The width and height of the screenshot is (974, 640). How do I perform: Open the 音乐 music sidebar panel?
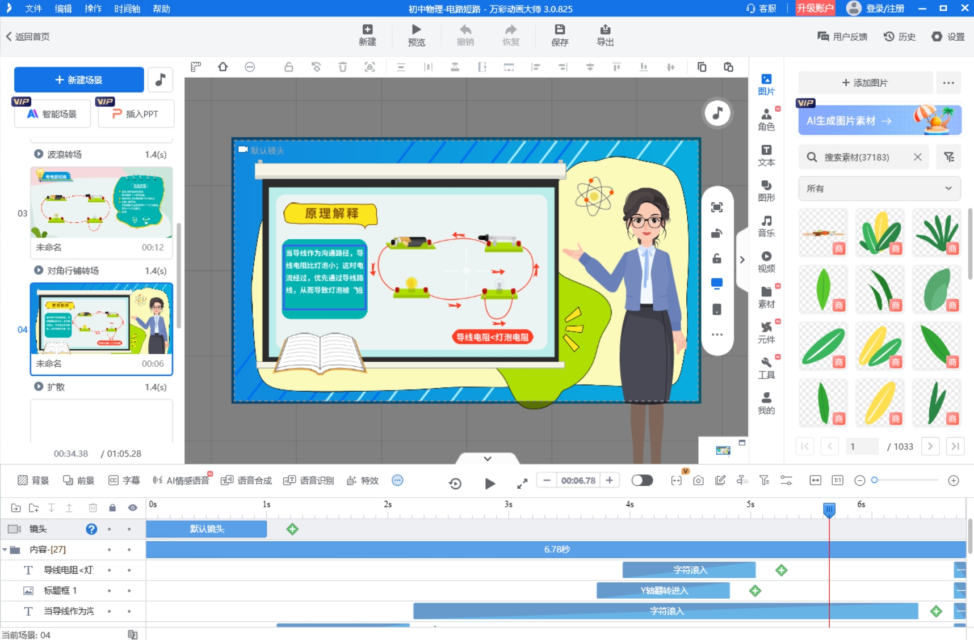tap(766, 226)
